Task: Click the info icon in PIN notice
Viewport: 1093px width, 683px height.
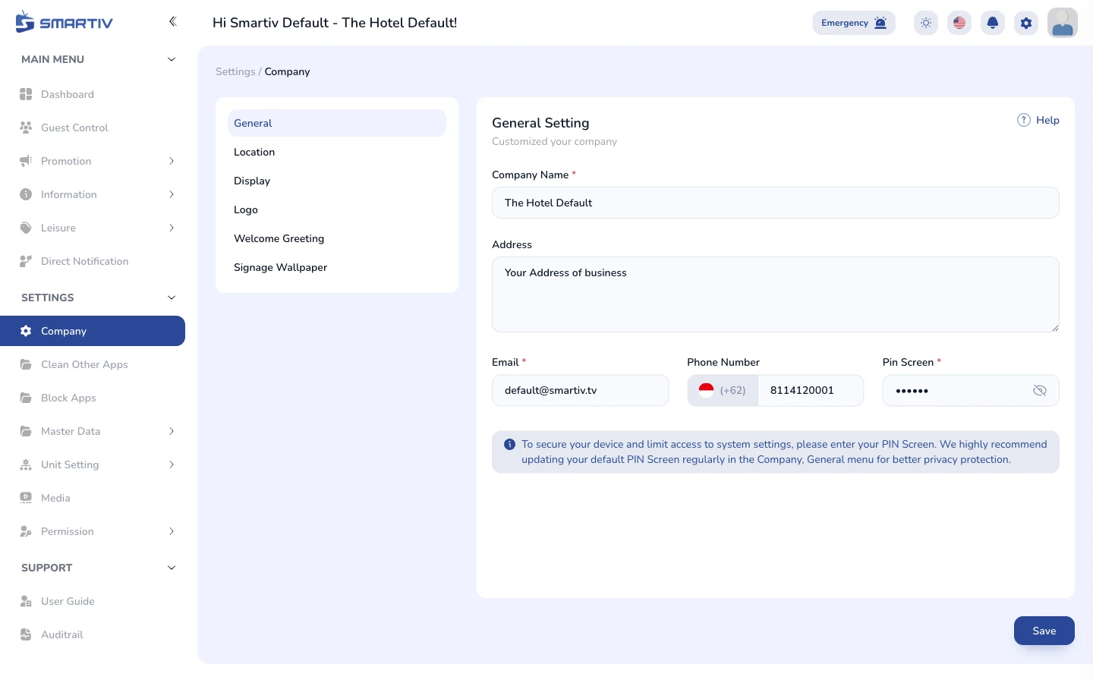Action: point(510,444)
